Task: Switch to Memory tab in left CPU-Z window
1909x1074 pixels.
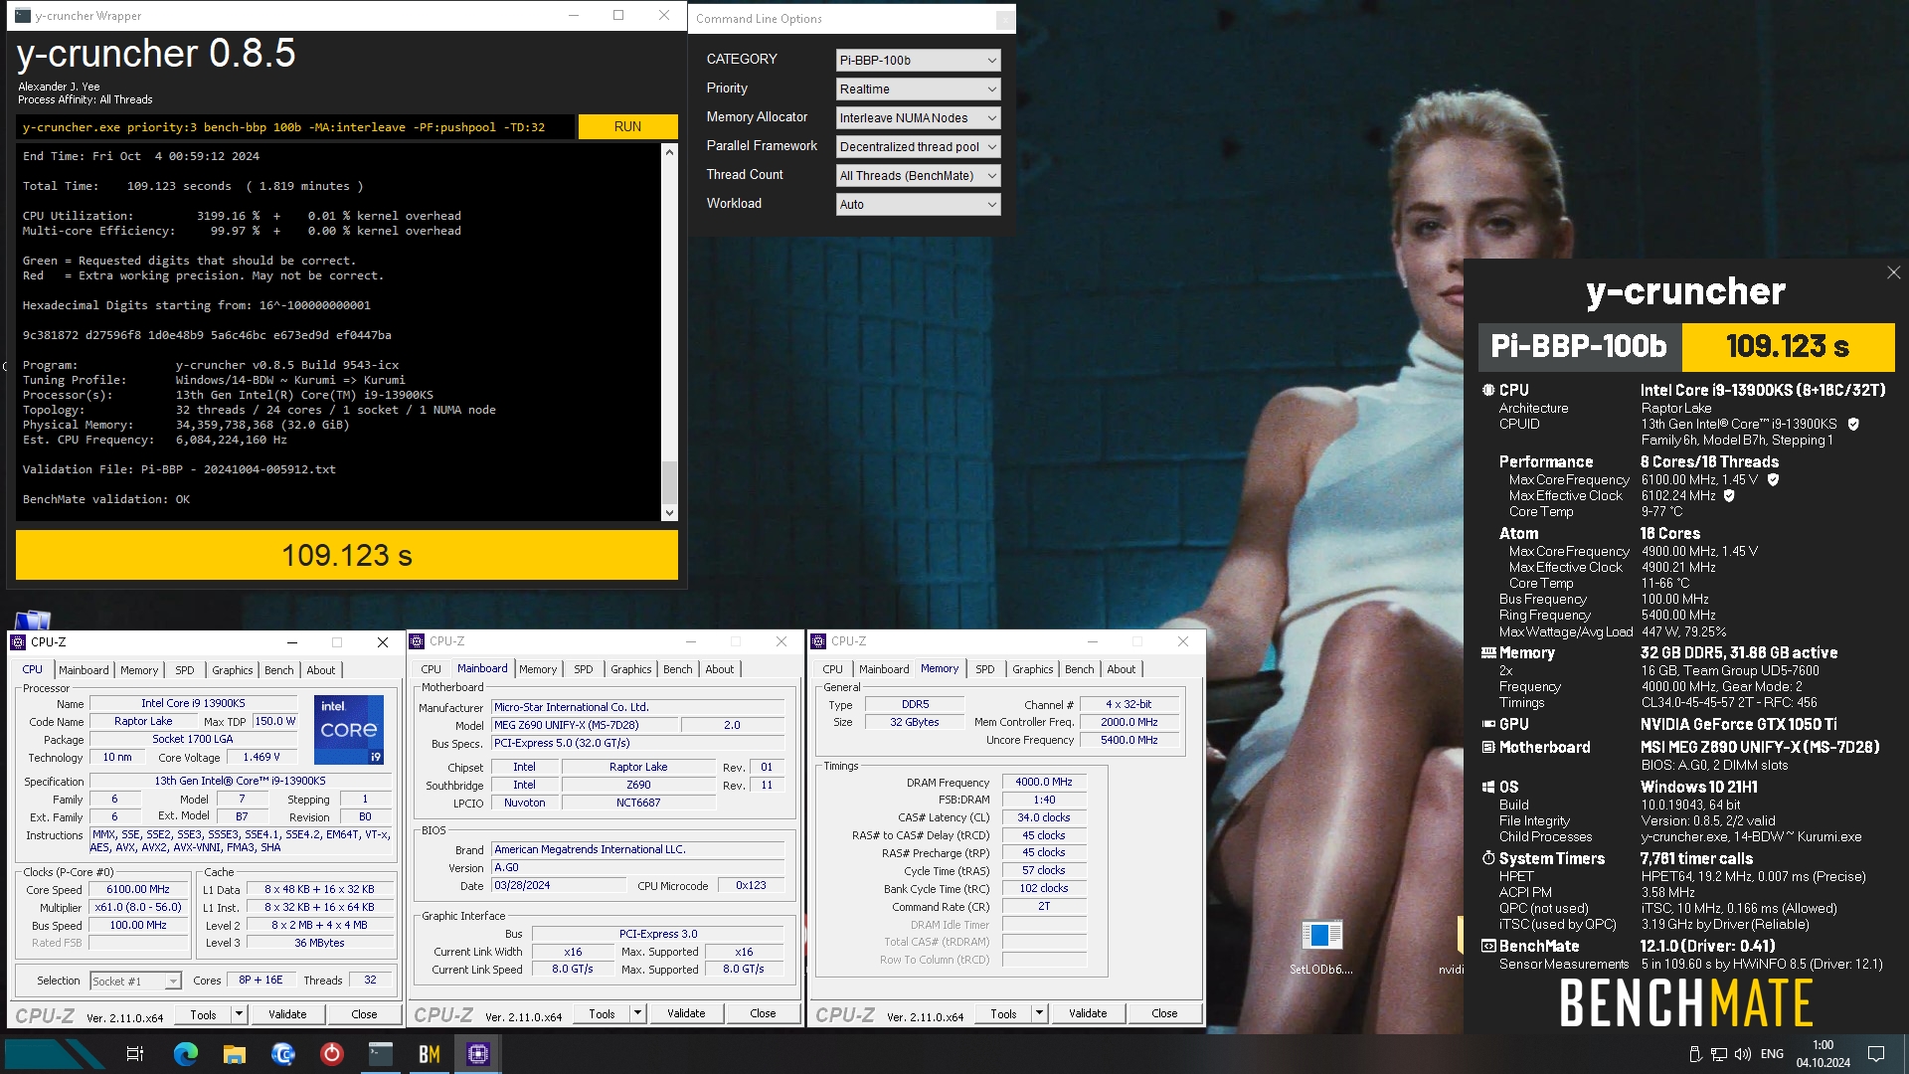Action: 139,670
